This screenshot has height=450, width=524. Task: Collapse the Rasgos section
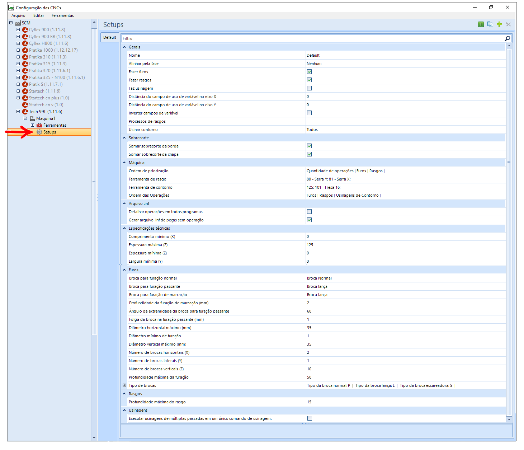coord(124,394)
